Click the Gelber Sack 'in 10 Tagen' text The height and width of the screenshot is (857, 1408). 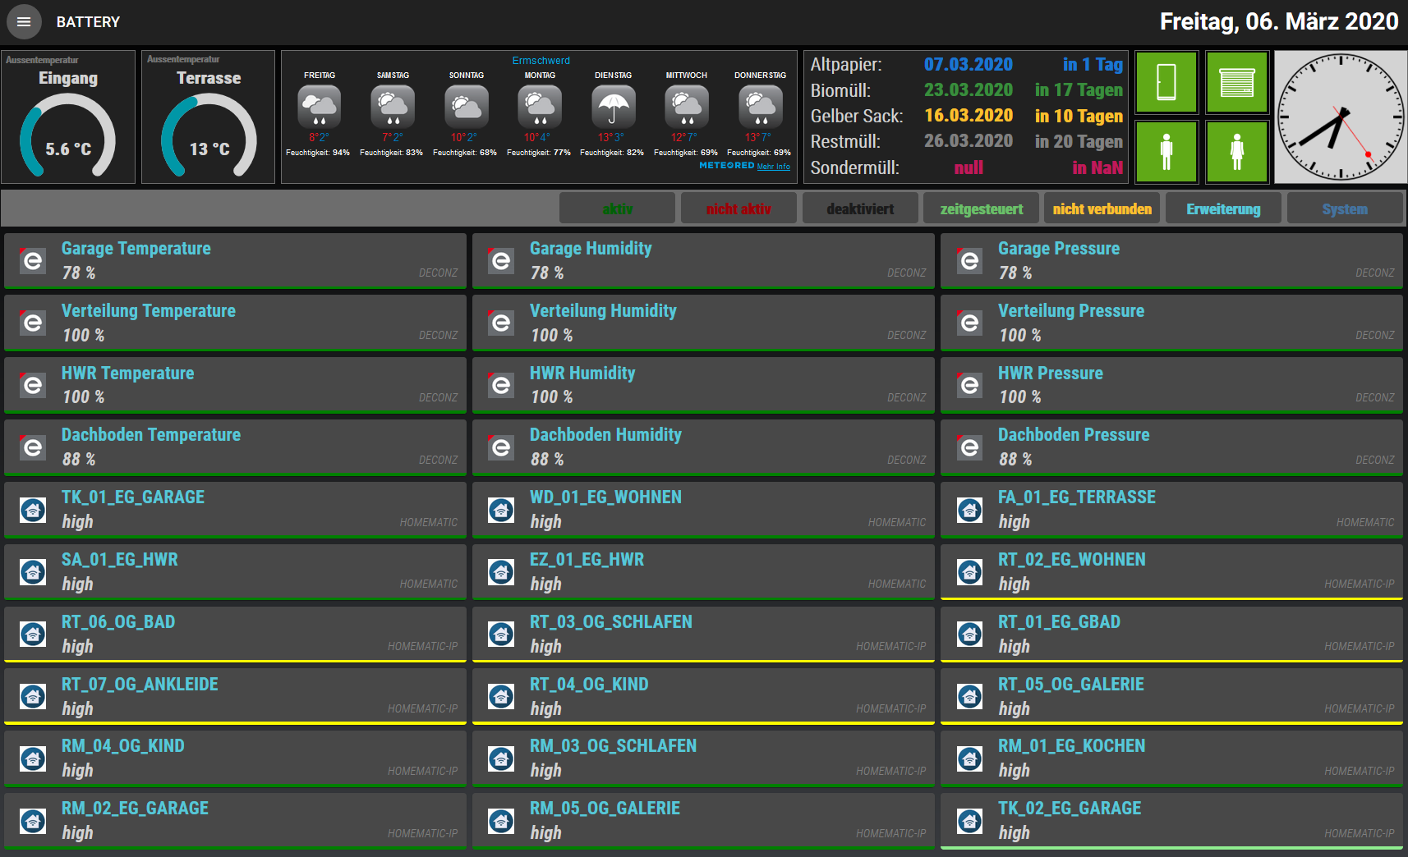(x=1079, y=116)
